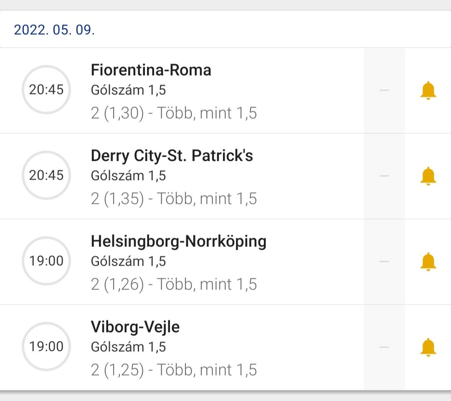This screenshot has width=451, height=401.
Task: Click the 19:00 time circle for Helsingborg-Norrköping
Action: [46, 261]
